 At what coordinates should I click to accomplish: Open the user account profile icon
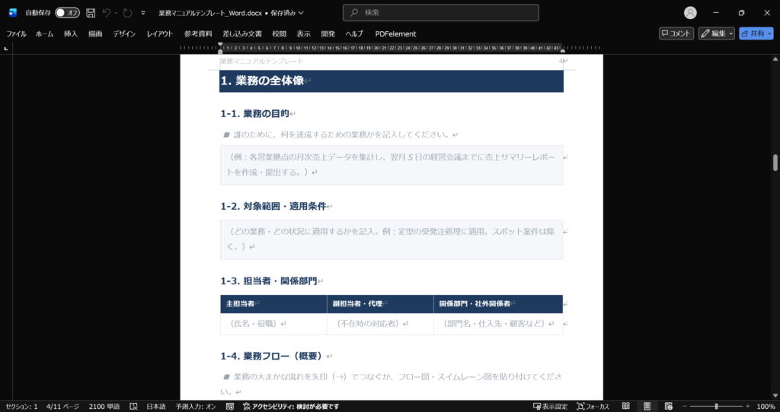[x=690, y=13]
